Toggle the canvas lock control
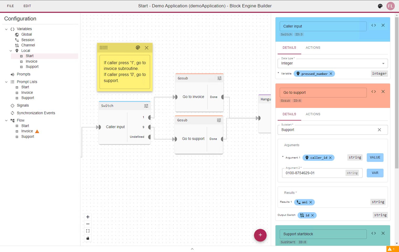The width and height of the screenshot is (399, 252). [88, 238]
